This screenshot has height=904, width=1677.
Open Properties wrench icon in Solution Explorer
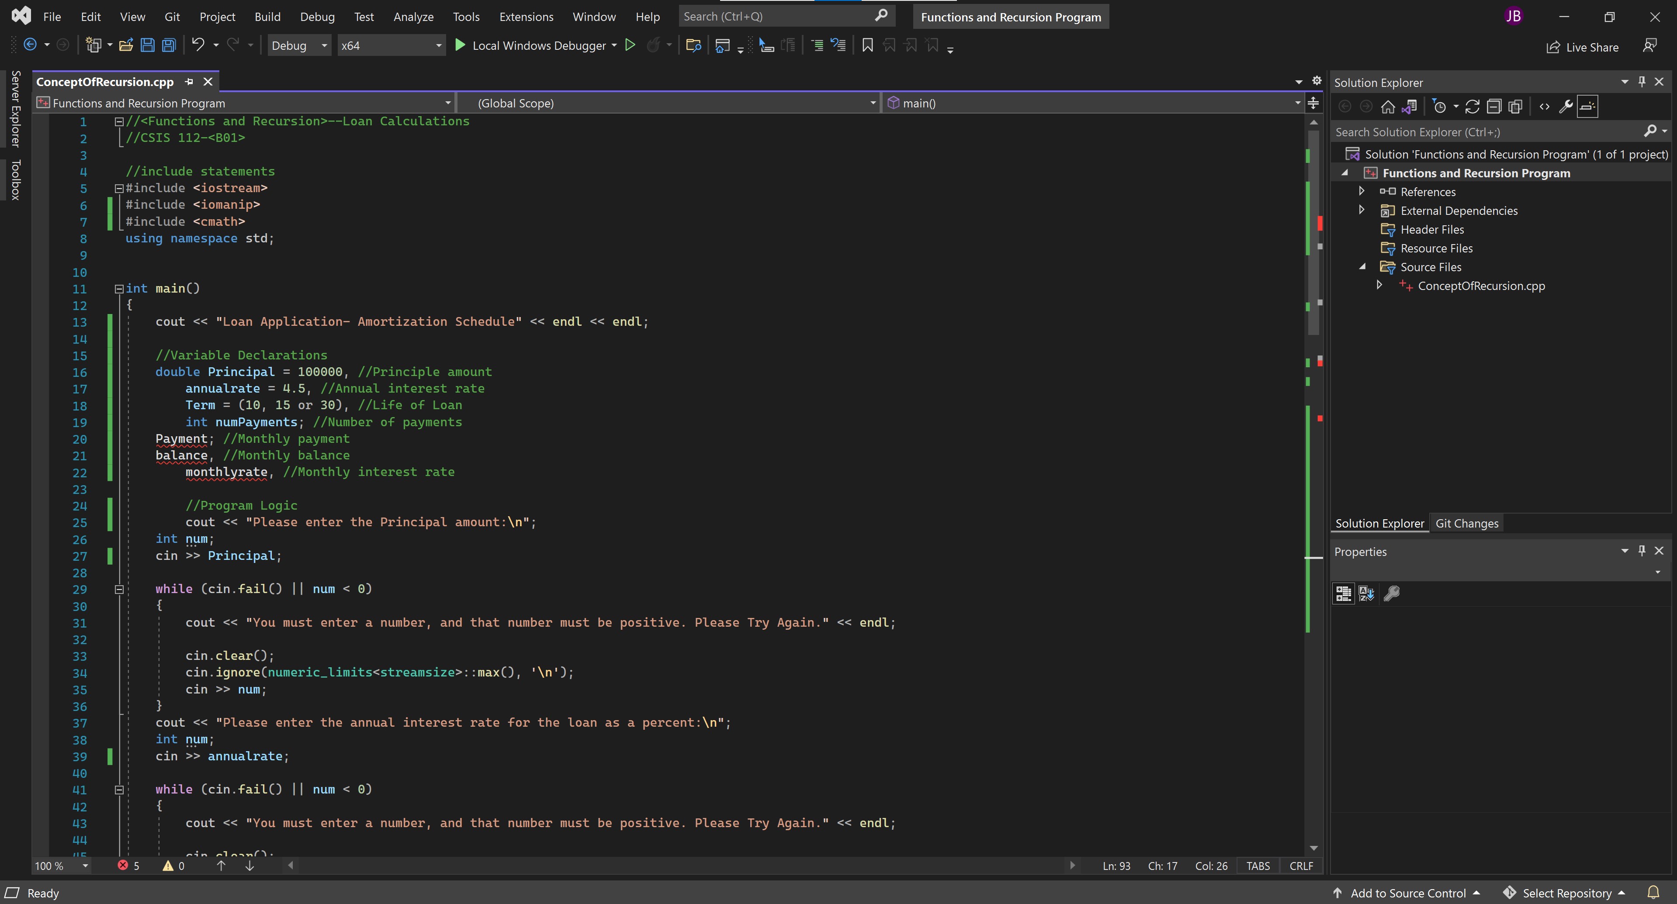[x=1566, y=107]
